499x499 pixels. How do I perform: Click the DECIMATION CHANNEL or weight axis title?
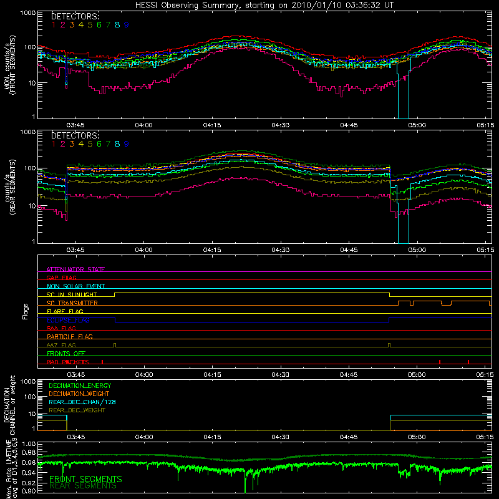point(9,405)
